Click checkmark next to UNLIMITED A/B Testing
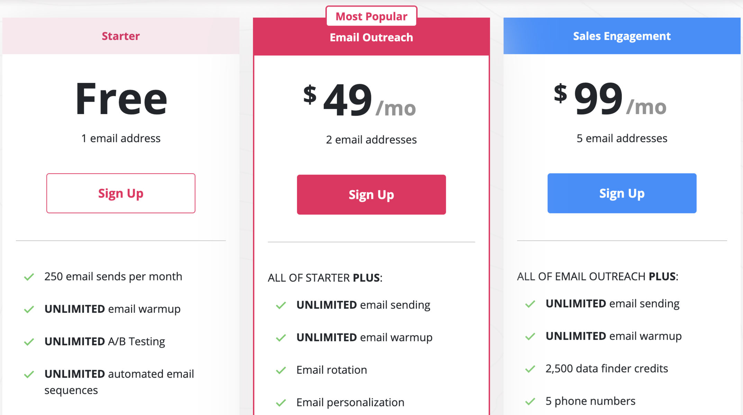743x415 pixels. click(29, 342)
